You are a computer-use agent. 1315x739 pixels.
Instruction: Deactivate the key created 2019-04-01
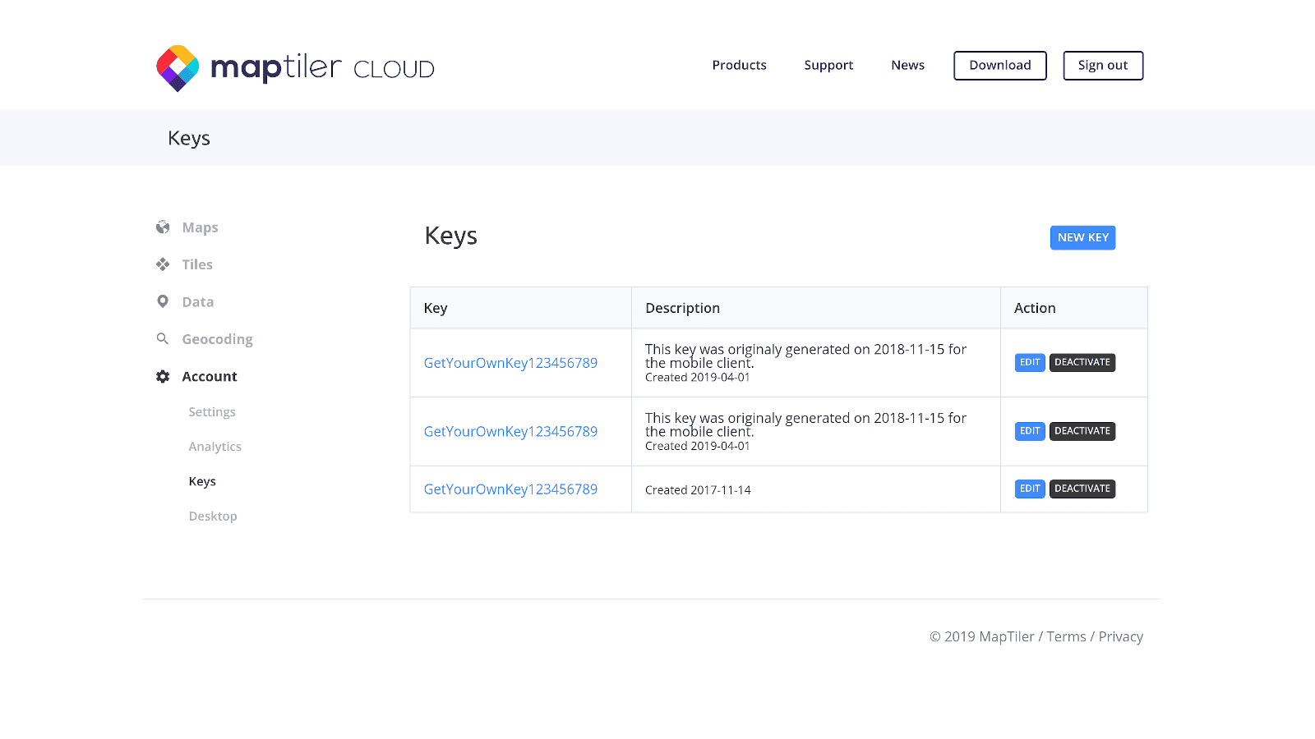[x=1082, y=362]
